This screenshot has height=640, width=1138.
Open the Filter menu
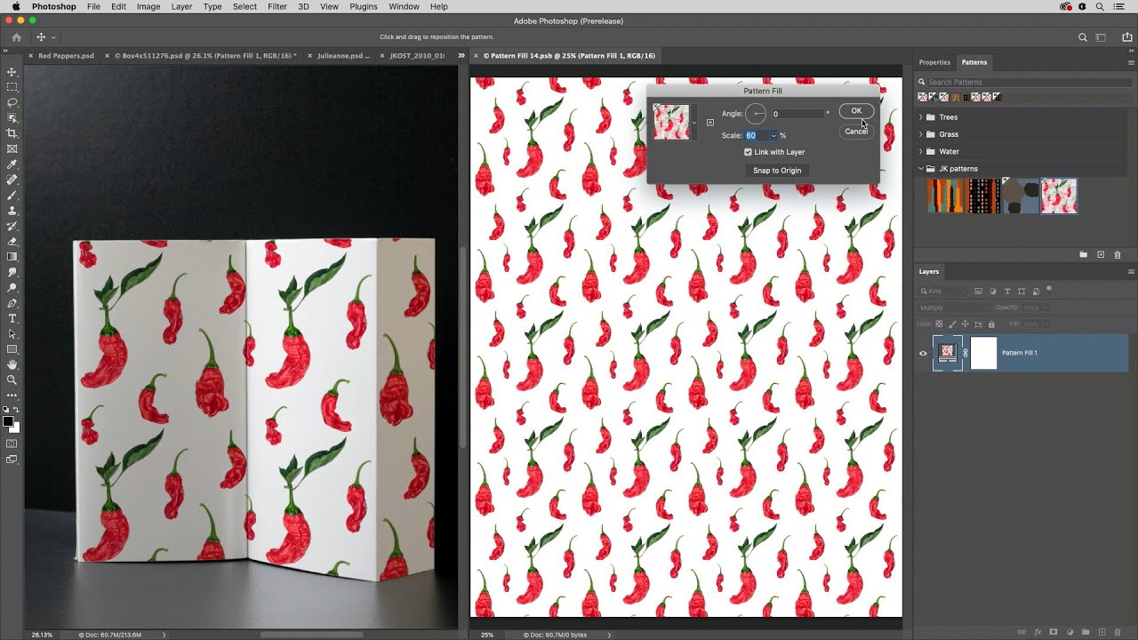[277, 6]
